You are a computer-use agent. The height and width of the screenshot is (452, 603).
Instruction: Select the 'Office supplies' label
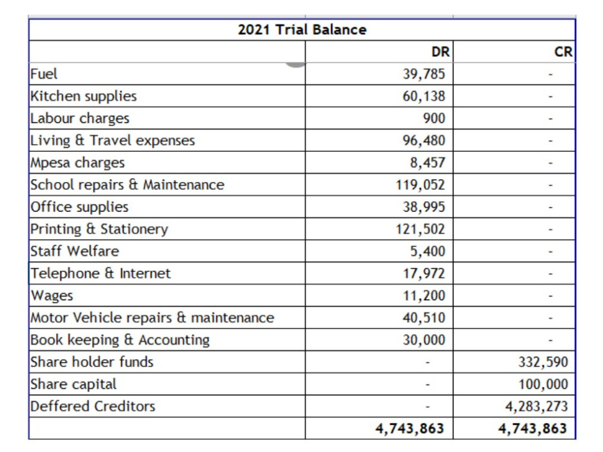click(x=79, y=207)
